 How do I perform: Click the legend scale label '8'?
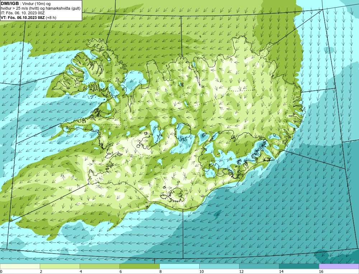pyautogui.click(x=160, y=271)
